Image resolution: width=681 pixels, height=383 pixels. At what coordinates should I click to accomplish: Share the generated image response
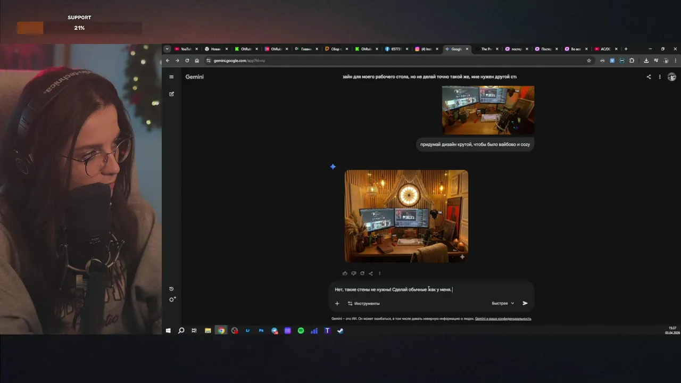pos(371,273)
